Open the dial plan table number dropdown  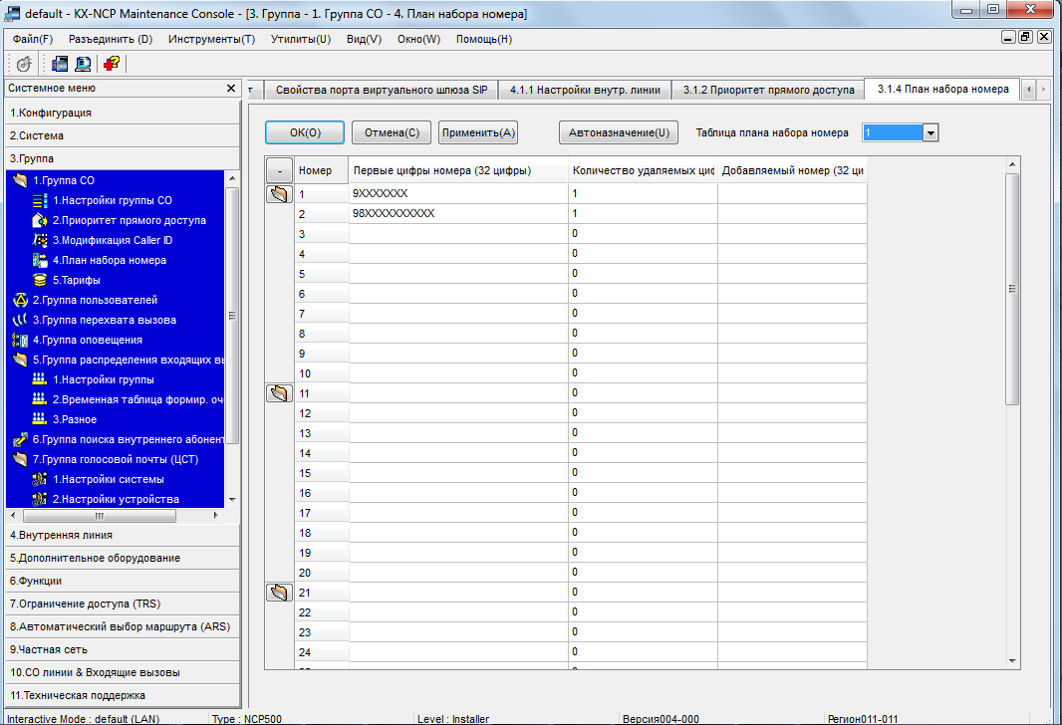[930, 132]
